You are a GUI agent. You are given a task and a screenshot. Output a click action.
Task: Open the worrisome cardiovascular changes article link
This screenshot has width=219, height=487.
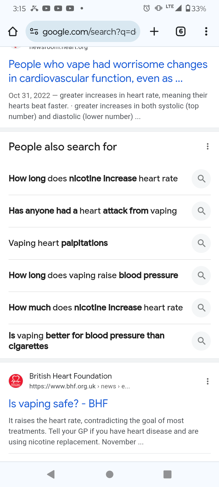coord(108,71)
